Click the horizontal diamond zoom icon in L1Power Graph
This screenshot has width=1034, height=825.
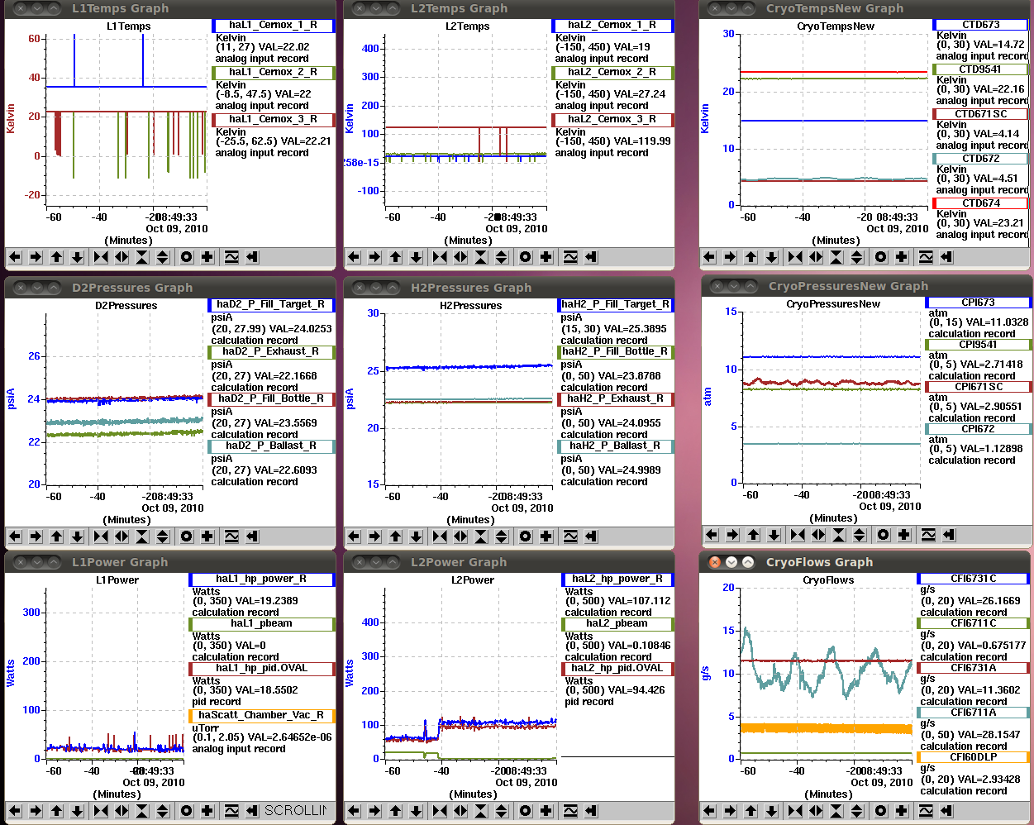(122, 811)
